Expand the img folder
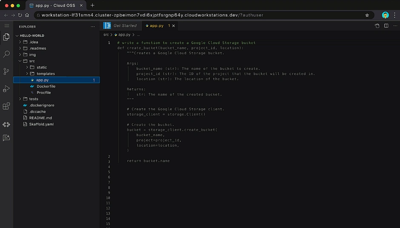This screenshot has height=228, width=400. (20, 55)
